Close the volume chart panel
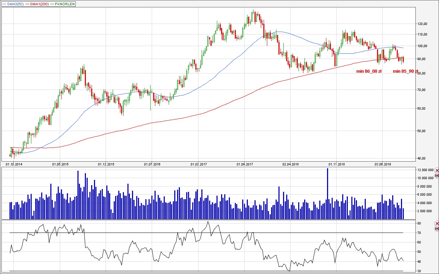The image size is (439, 274). (437, 170)
